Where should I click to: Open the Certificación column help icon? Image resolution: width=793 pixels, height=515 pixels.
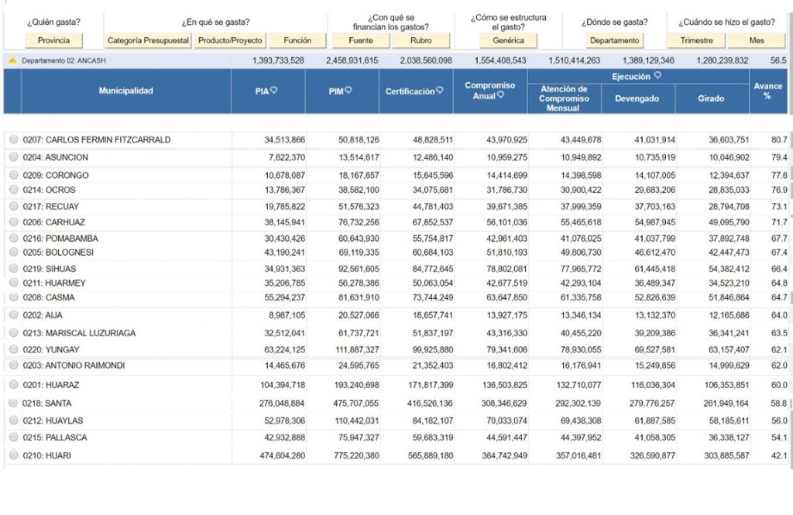pos(440,91)
